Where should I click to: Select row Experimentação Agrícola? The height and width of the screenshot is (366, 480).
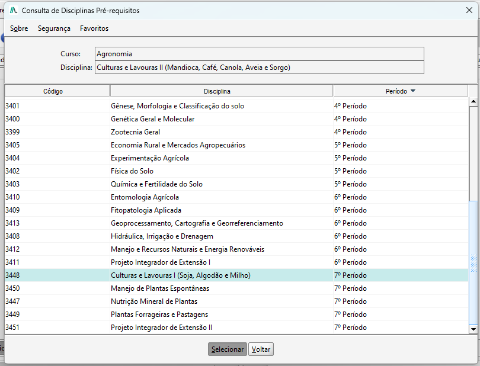click(236, 158)
